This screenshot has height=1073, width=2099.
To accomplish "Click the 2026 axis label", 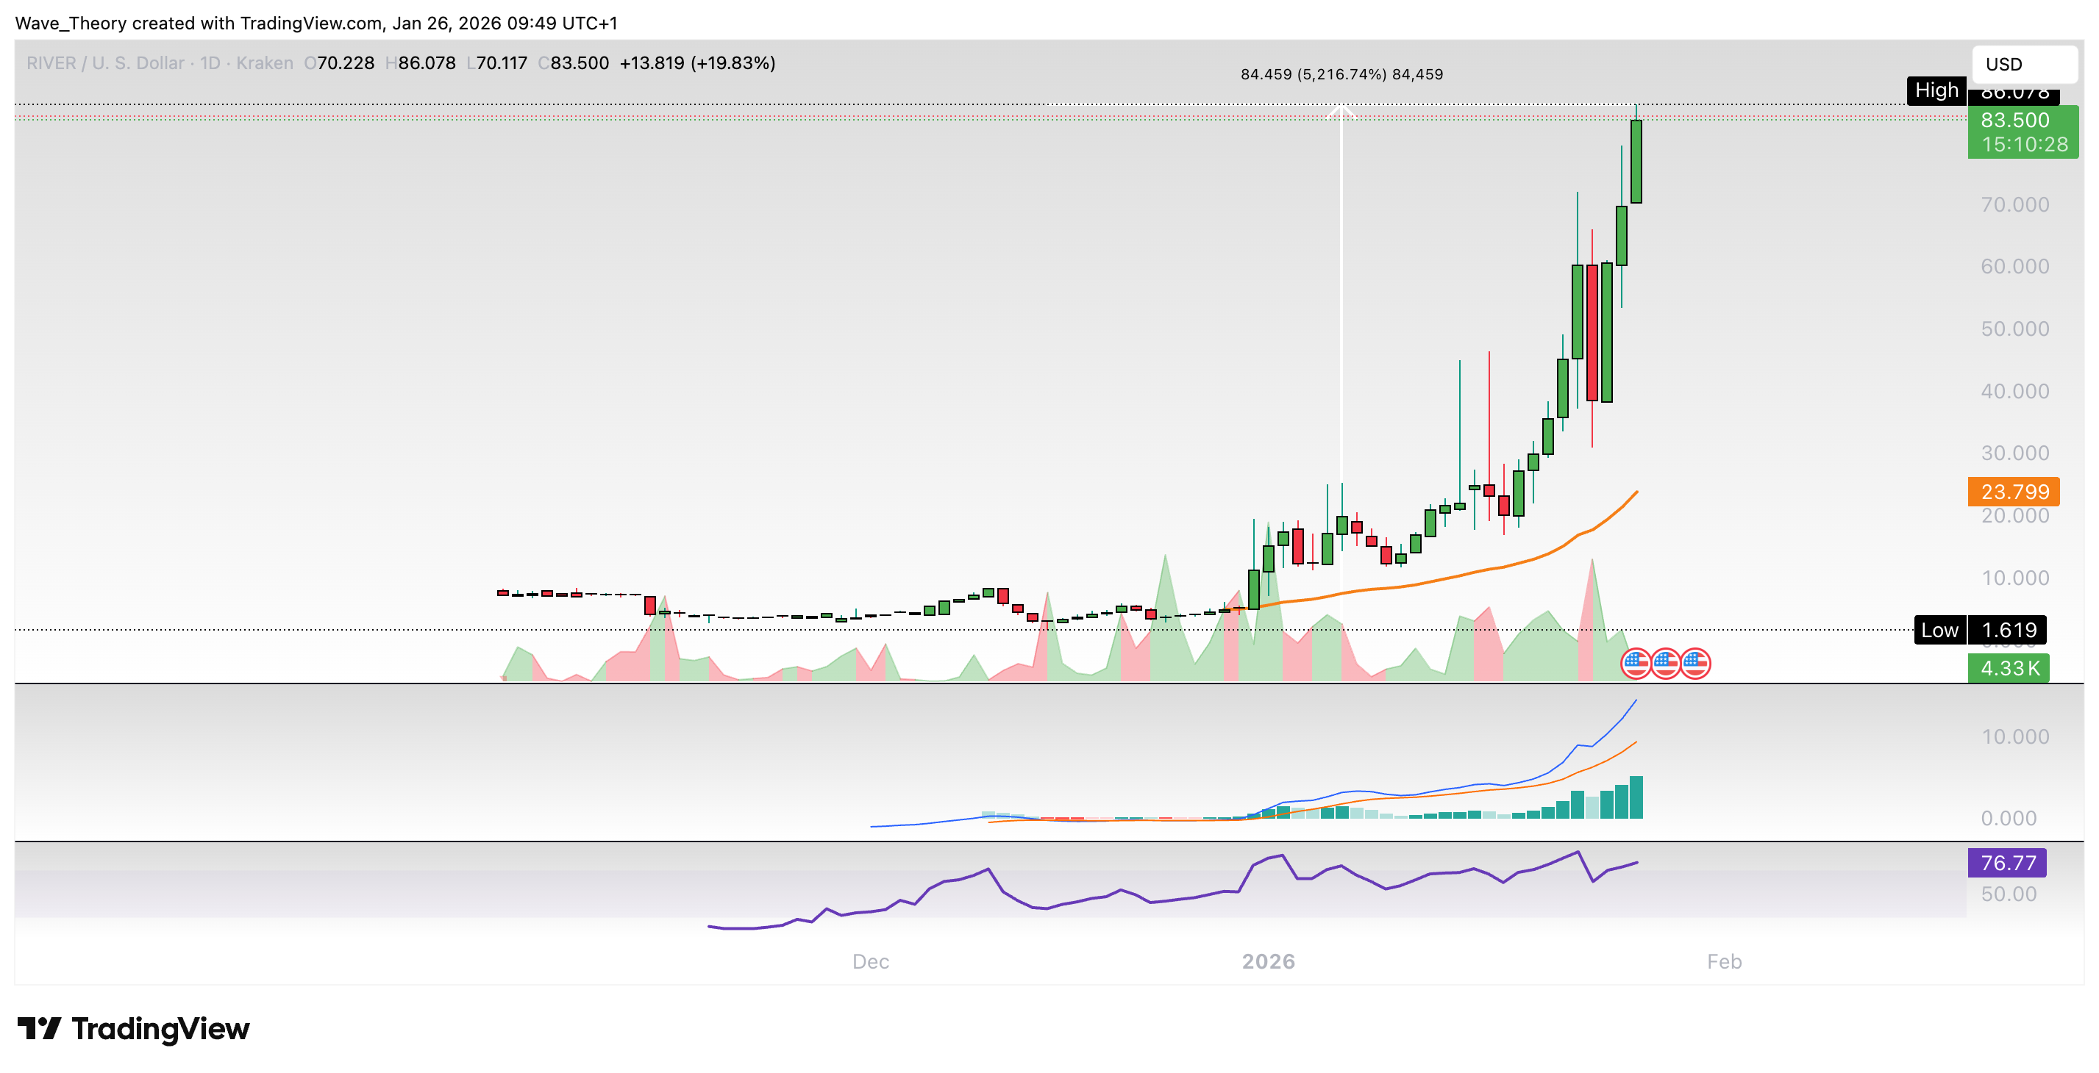I will [x=1269, y=961].
